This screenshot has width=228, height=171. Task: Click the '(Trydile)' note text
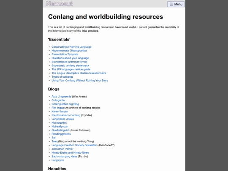tap(87, 115)
